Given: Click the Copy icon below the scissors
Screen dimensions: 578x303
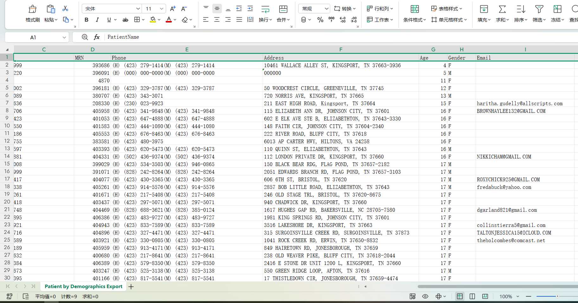Looking at the screenshot, I should [66, 20].
